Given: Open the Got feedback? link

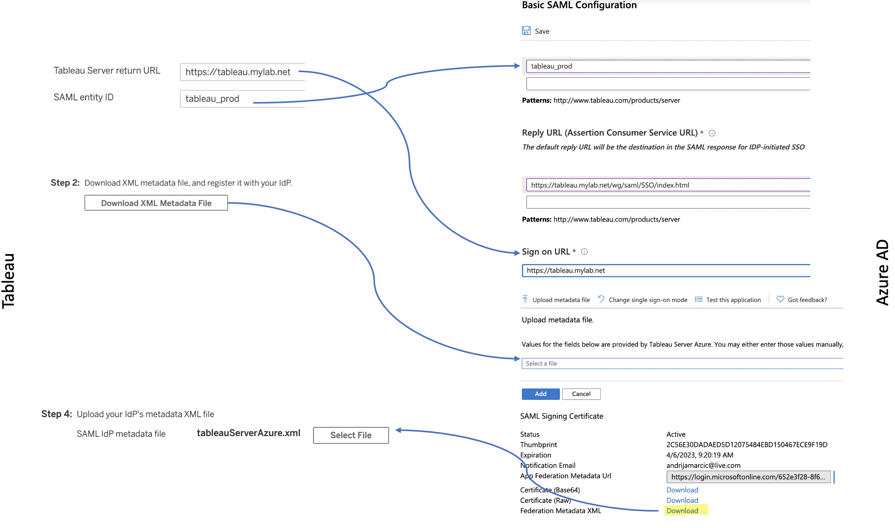Looking at the screenshot, I should coord(807,300).
